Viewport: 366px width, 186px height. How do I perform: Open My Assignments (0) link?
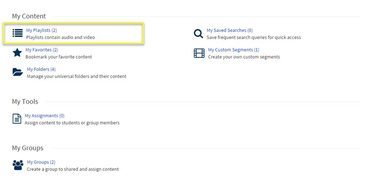(x=44, y=116)
